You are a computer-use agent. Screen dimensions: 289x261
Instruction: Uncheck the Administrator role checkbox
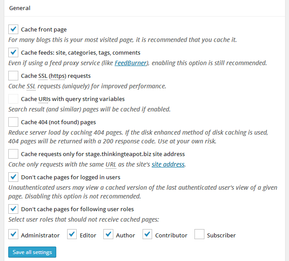click(x=13, y=235)
